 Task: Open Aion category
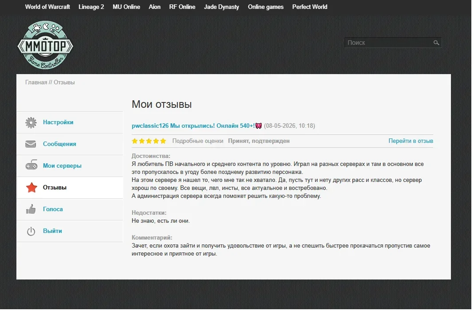(x=155, y=7)
